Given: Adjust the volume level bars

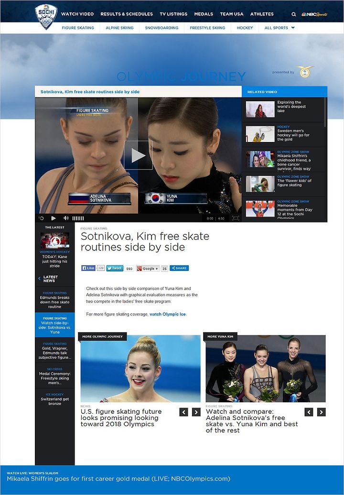Looking at the screenshot, I should tap(78, 218).
